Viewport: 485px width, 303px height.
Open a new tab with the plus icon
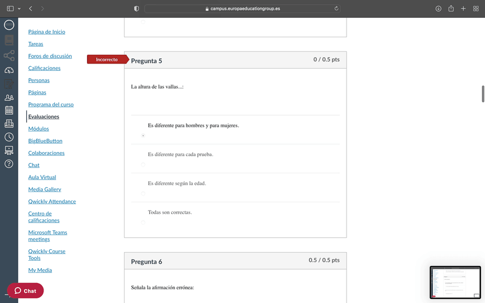click(x=463, y=9)
